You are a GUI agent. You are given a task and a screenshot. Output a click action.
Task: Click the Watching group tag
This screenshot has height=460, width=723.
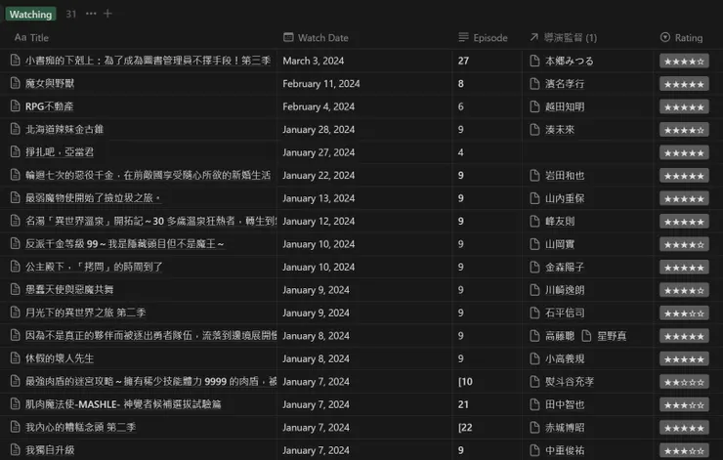tap(30, 15)
